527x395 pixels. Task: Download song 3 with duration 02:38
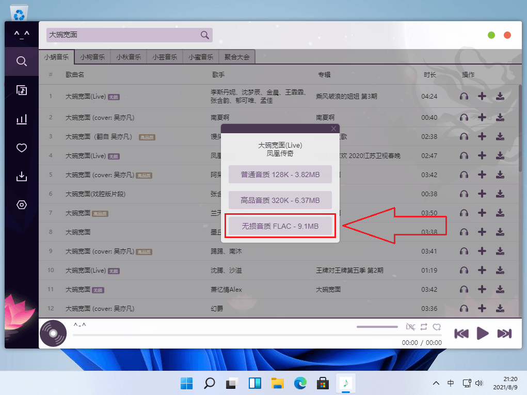500,136
